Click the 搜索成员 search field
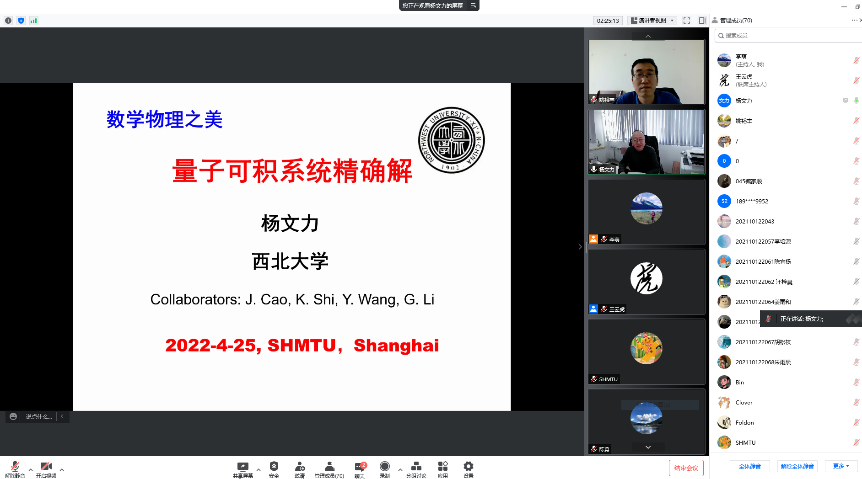 pyautogui.click(x=787, y=36)
